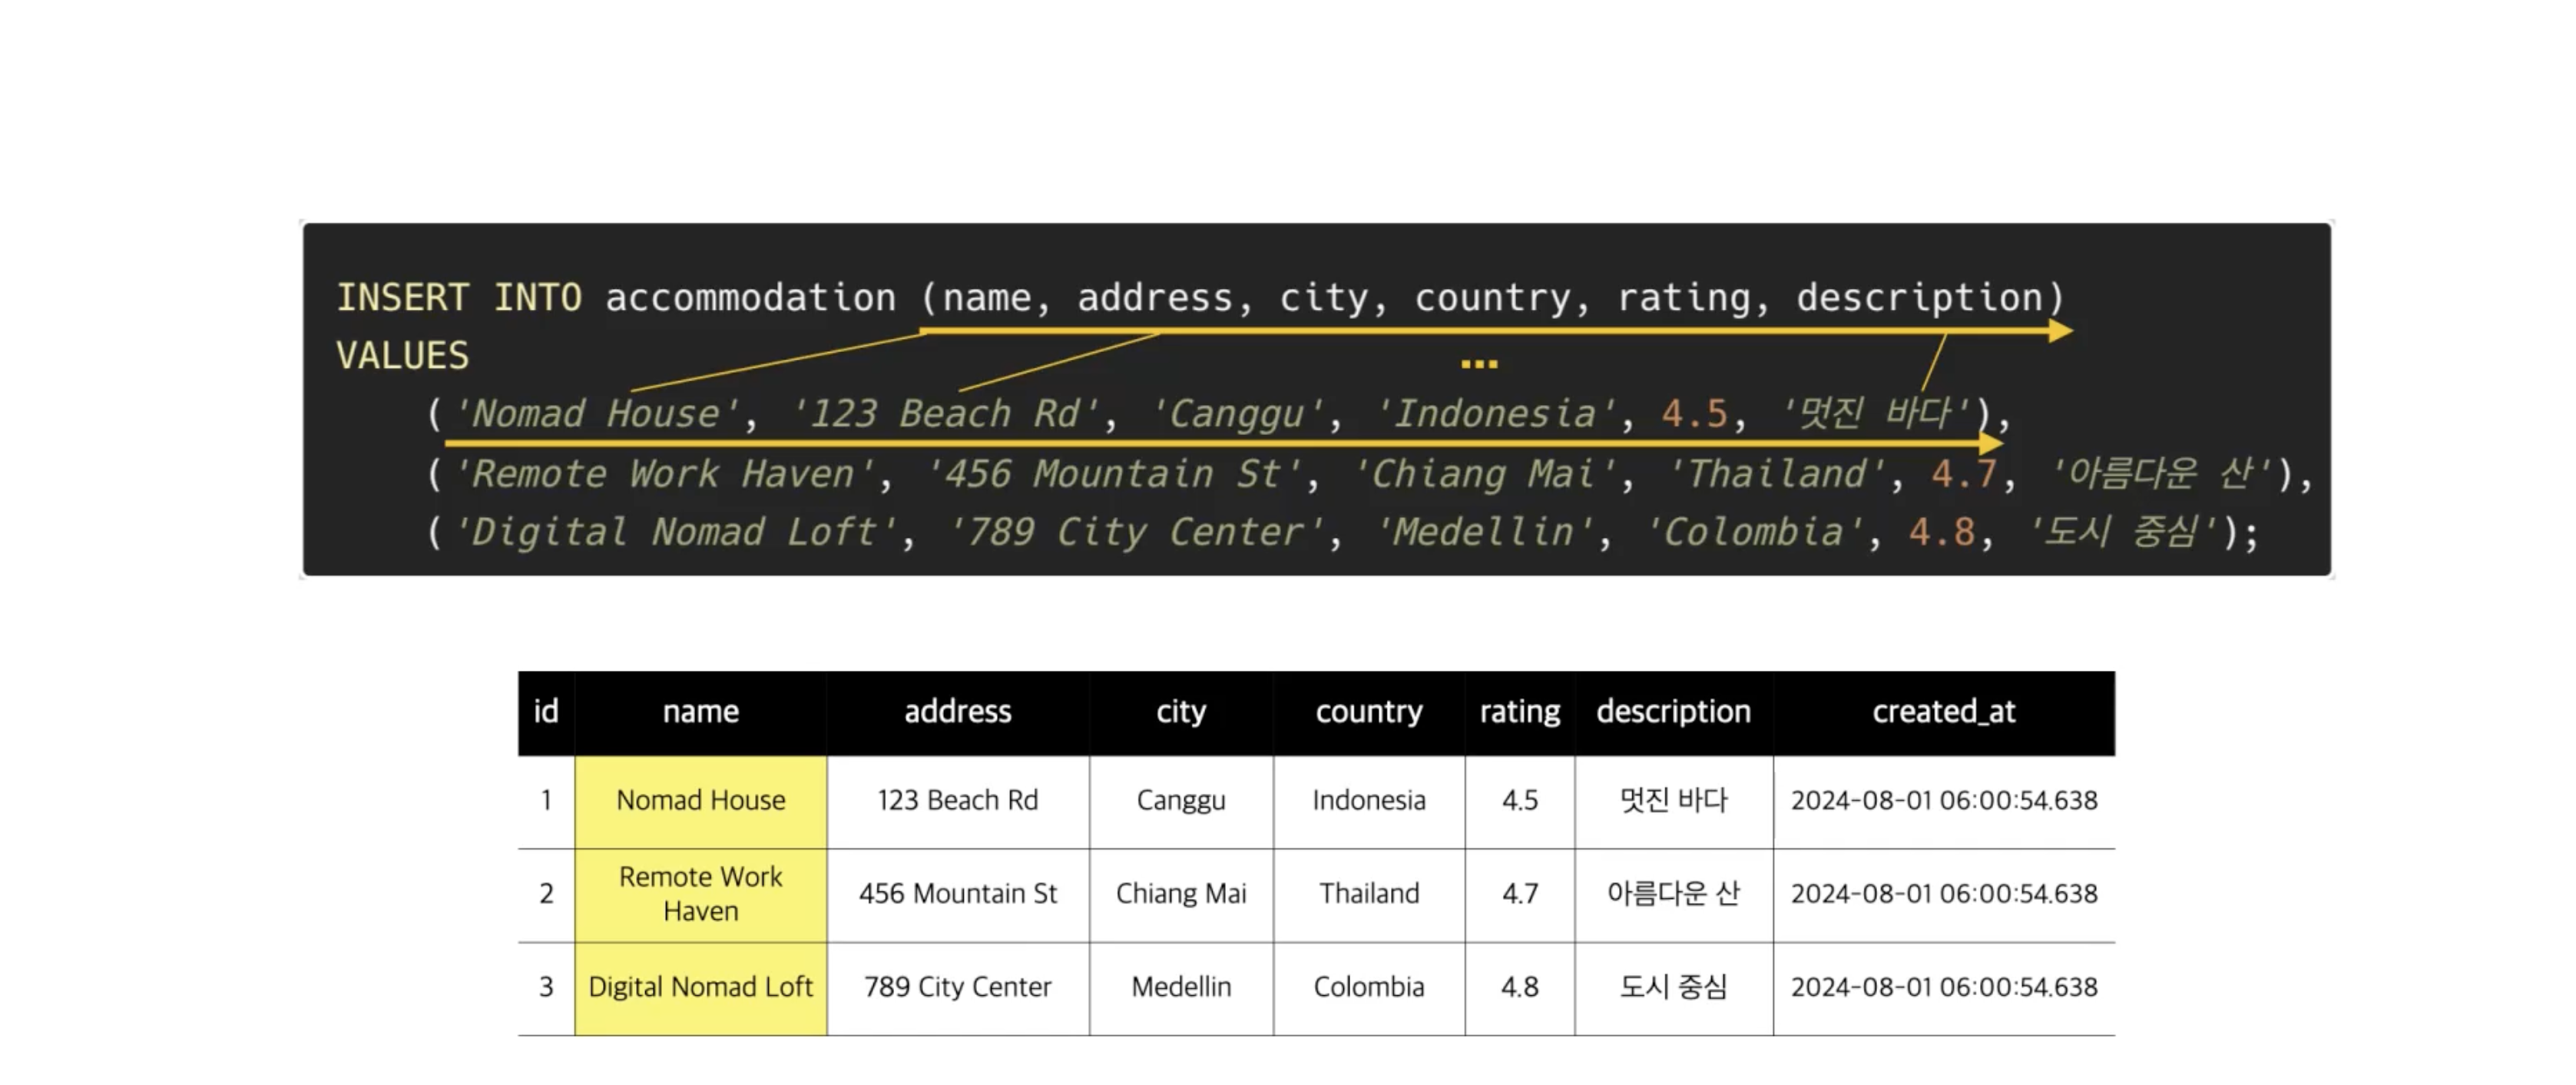Click created_at timestamp in row 1
The height and width of the screenshot is (1085, 2576).
click(1944, 801)
